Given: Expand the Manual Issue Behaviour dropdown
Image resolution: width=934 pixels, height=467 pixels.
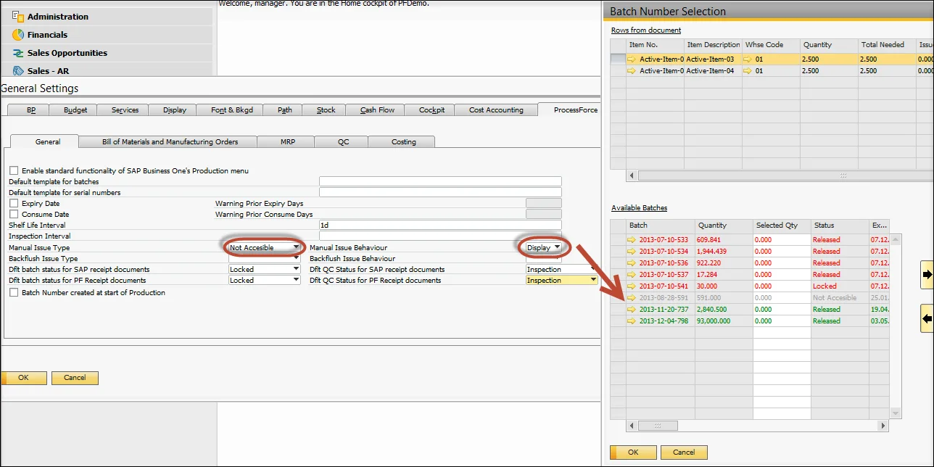Looking at the screenshot, I should tap(556, 248).
